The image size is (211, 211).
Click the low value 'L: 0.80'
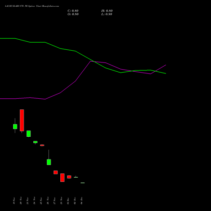(x=107, y=14)
